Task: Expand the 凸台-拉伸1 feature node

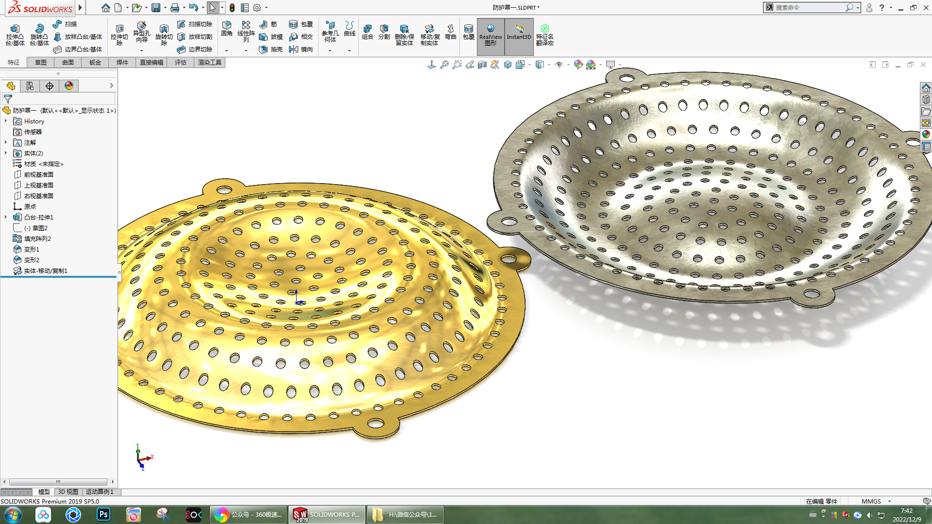Action: pos(6,217)
